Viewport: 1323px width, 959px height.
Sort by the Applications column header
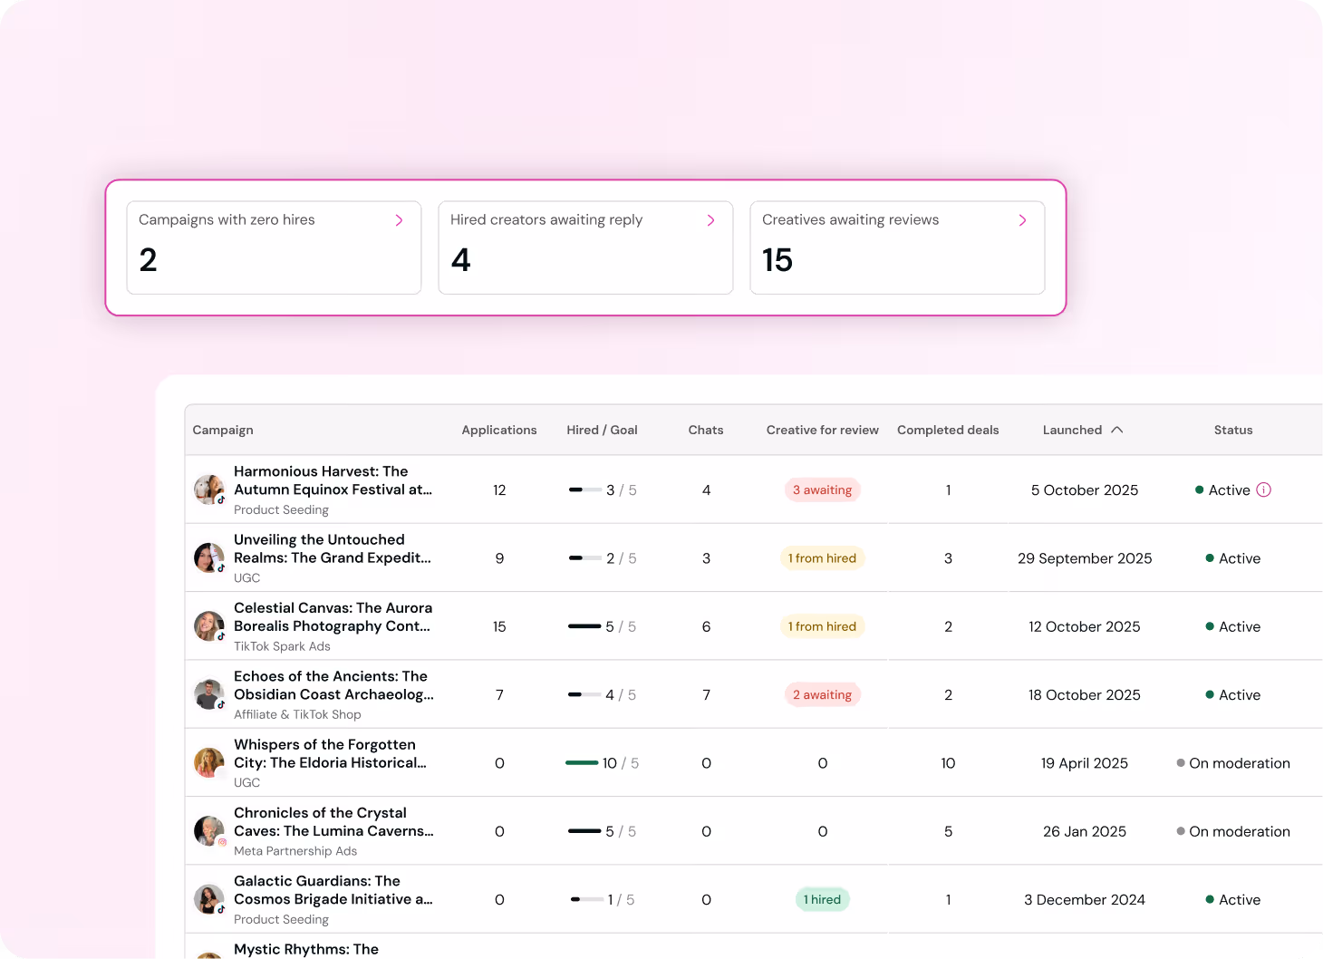pyautogui.click(x=499, y=430)
